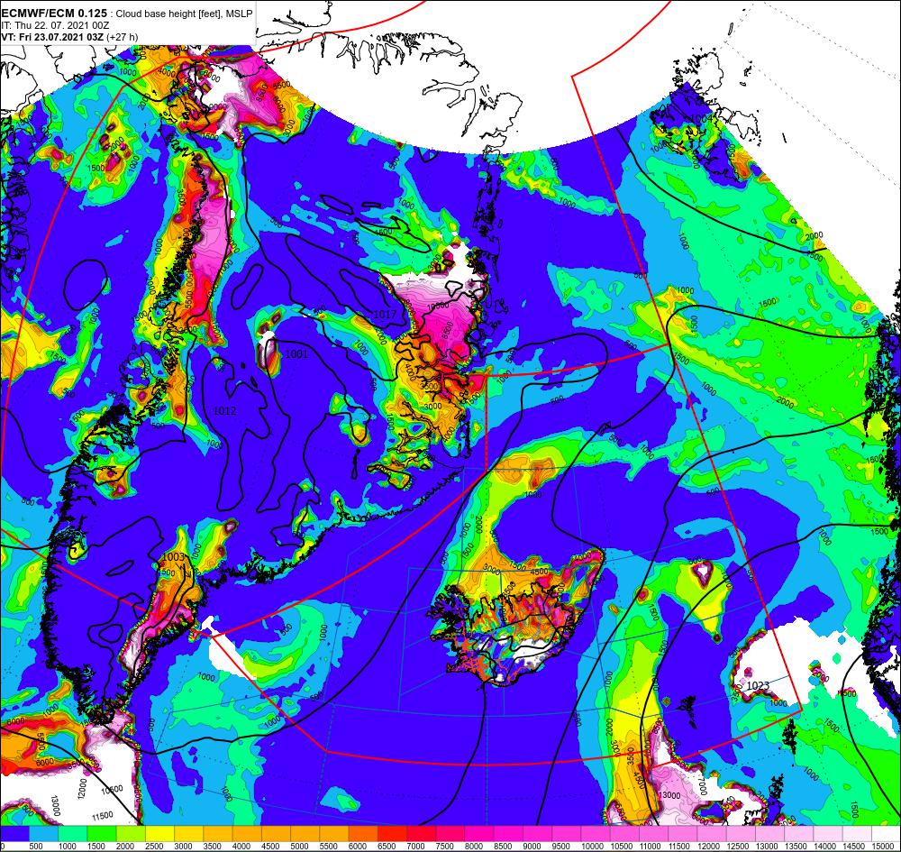
Task: Click the '1003' pressure label on the map
Action: pyautogui.click(x=174, y=556)
